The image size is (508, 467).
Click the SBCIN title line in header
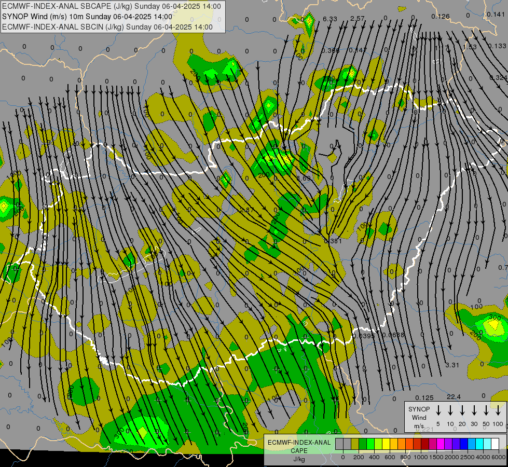(107, 27)
